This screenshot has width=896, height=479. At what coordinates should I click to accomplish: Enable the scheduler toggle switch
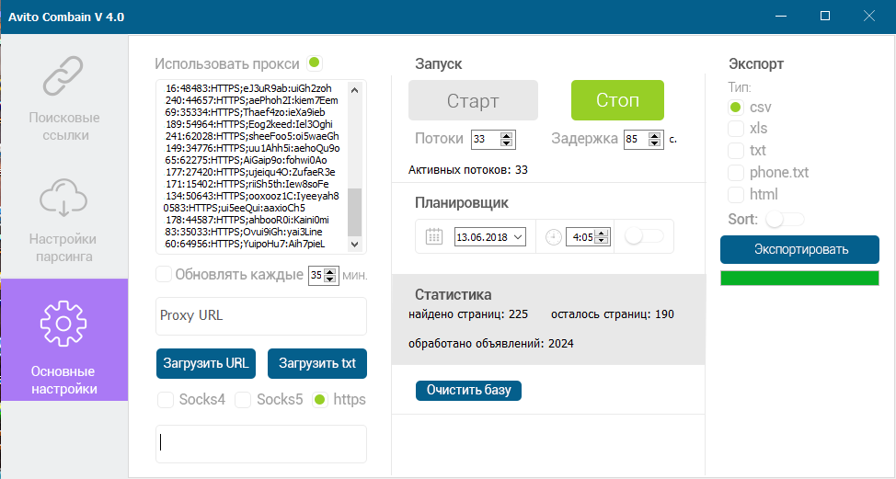click(x=644, y=236)
